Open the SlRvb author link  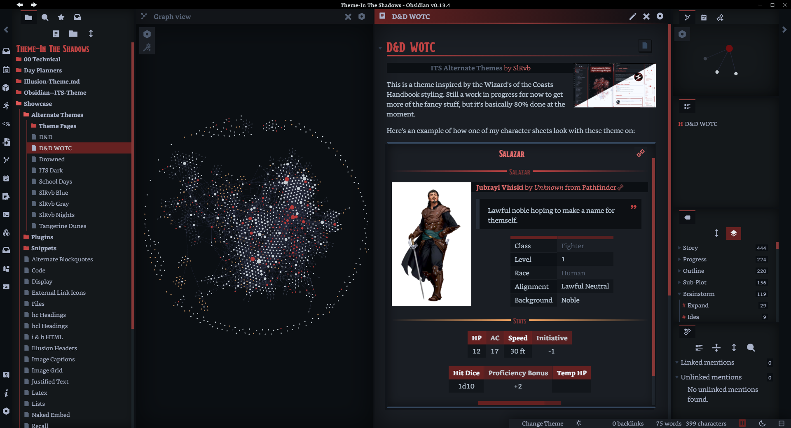click(522, 68)
